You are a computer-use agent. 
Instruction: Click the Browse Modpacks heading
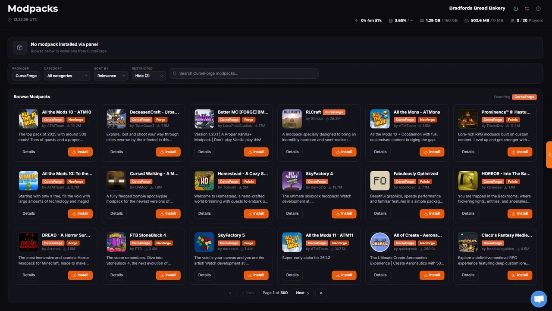pos(32,97)
